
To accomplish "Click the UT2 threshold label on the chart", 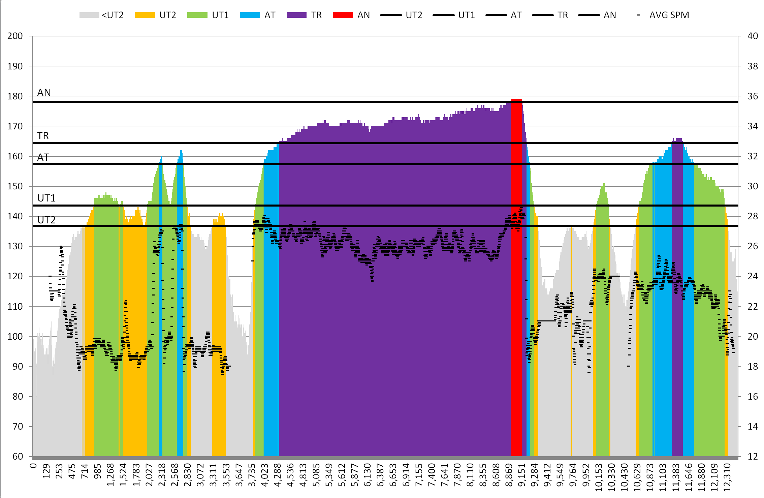I will (46, 220).
